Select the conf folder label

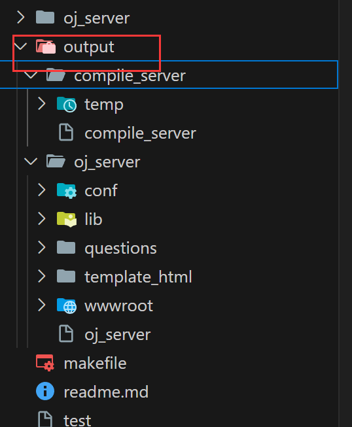tap(101, 190)
